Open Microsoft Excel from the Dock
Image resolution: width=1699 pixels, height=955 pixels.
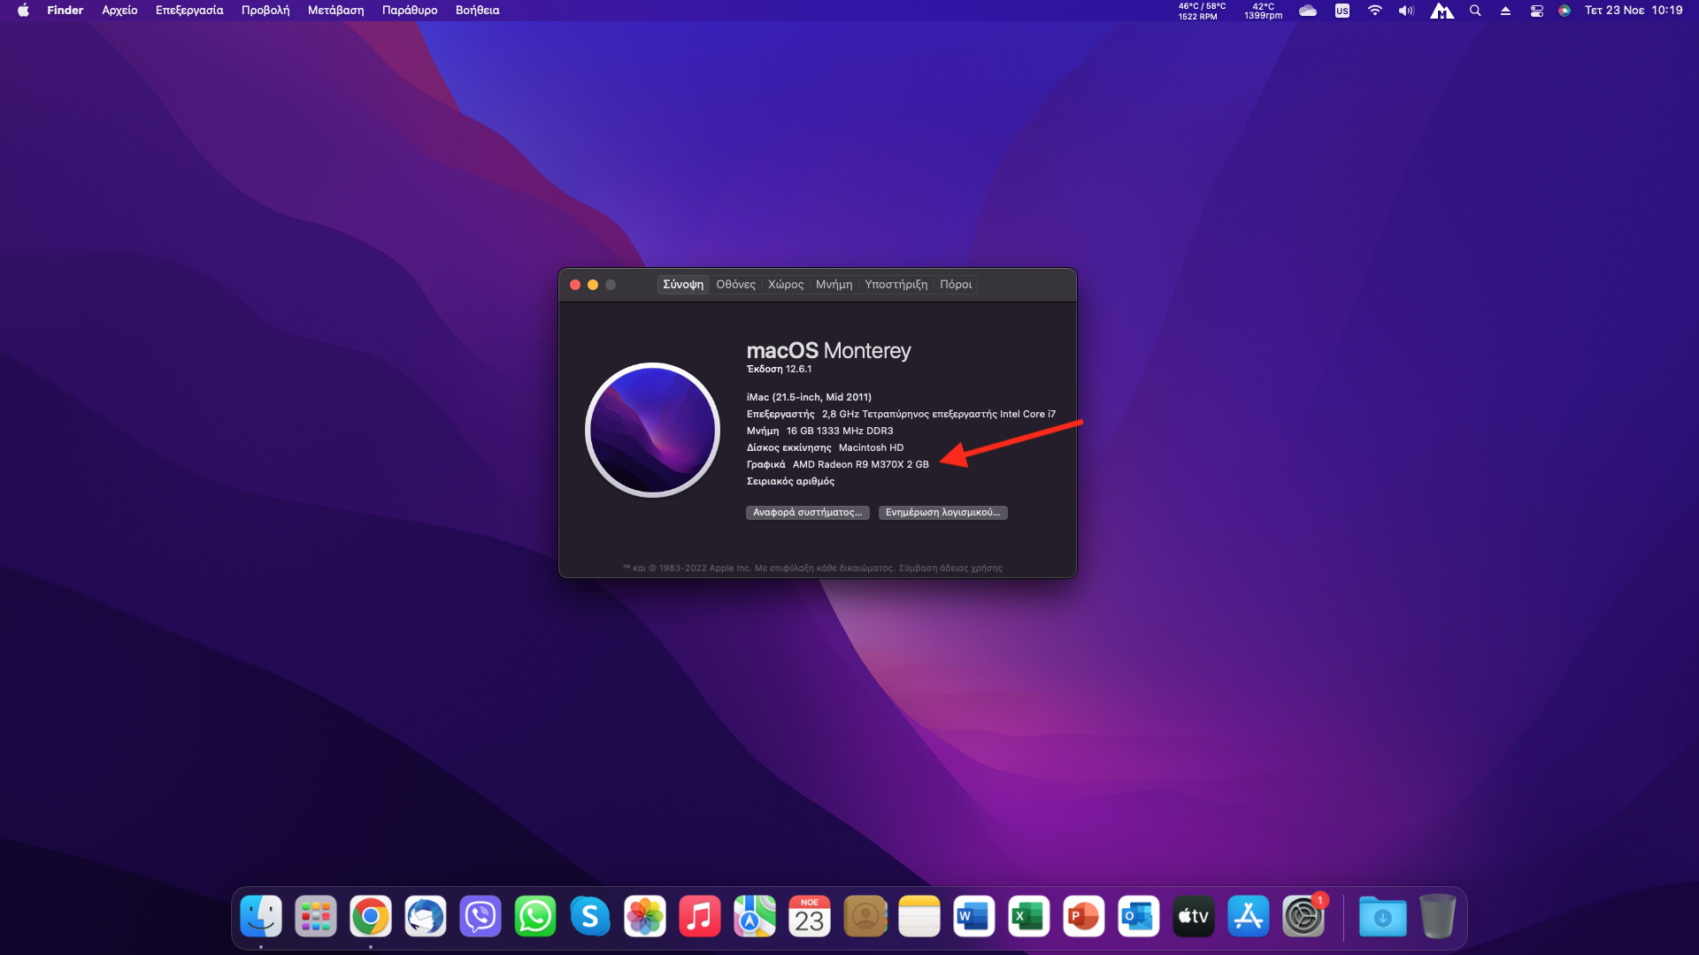coord(1028,917)
